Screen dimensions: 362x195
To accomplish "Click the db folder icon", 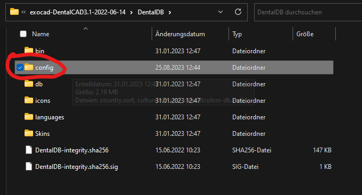I will 29,84.
